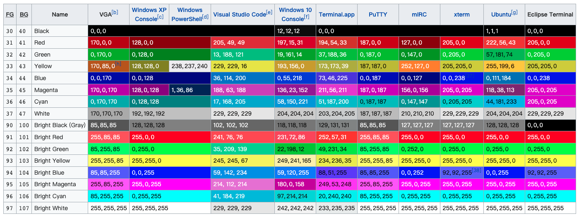Select PuTTY Magenta swatch 187, 0, 187
This screenshot has width=579, height=218.
tap(378, 90)
